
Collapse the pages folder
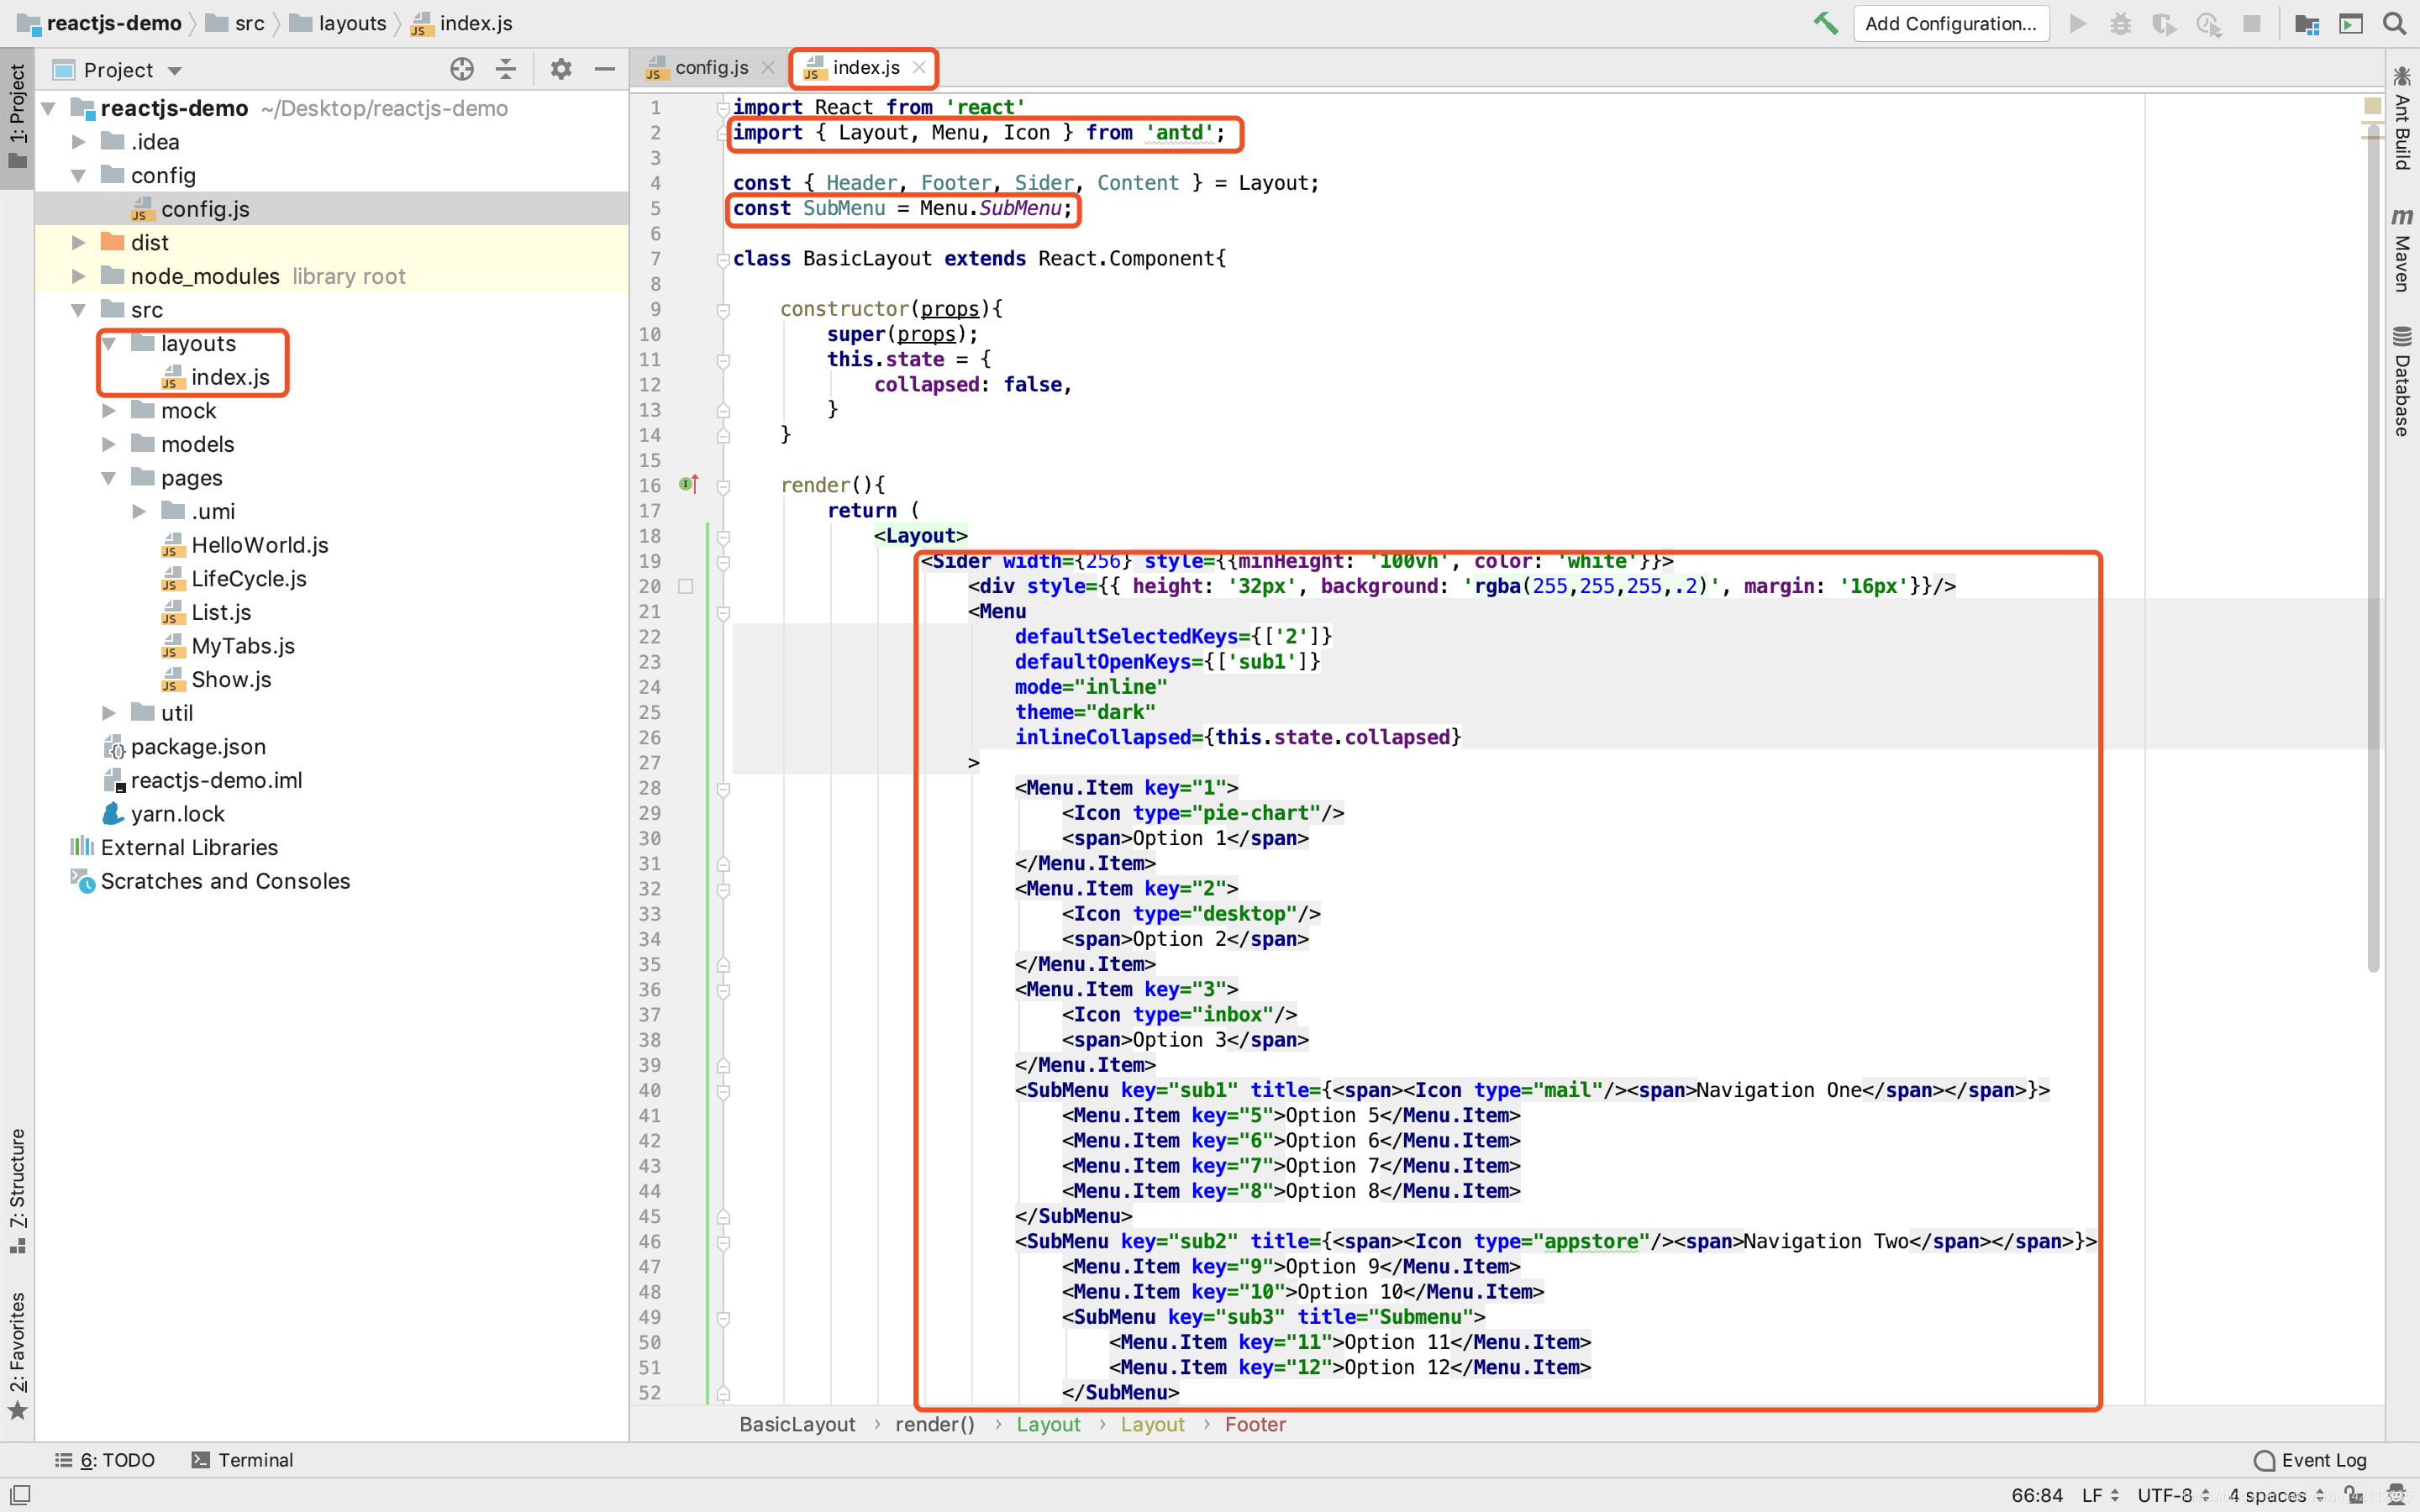pos(108,478)
